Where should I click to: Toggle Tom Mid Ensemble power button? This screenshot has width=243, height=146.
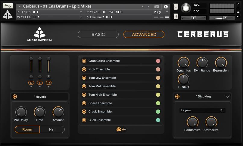[84, 86]
